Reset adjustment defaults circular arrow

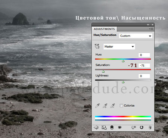[x=141, y=128]
